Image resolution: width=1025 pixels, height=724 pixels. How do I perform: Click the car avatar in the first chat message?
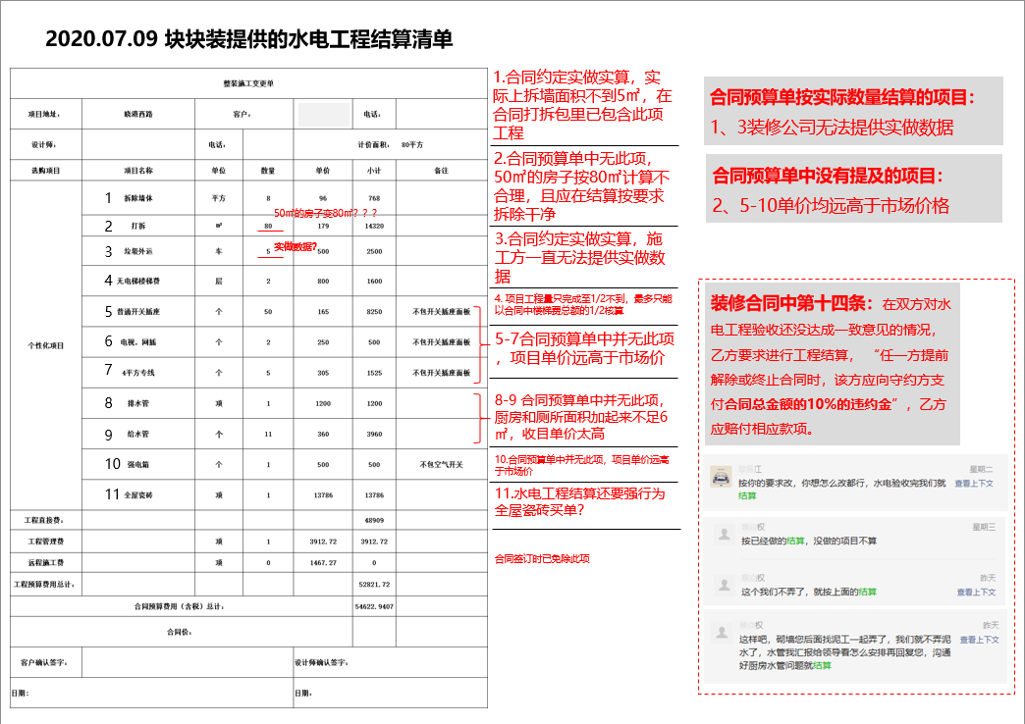pos(722,478)
